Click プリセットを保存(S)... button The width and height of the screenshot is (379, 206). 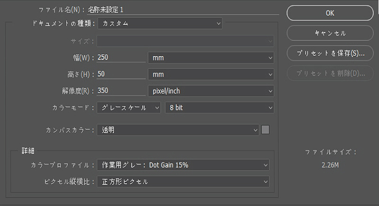(330, 53)
